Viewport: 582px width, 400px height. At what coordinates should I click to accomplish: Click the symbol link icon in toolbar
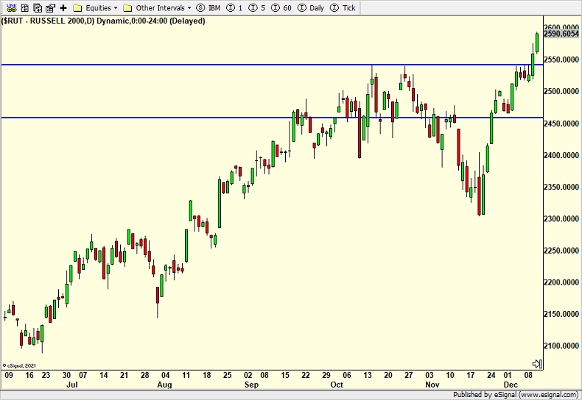click(10, 7)
